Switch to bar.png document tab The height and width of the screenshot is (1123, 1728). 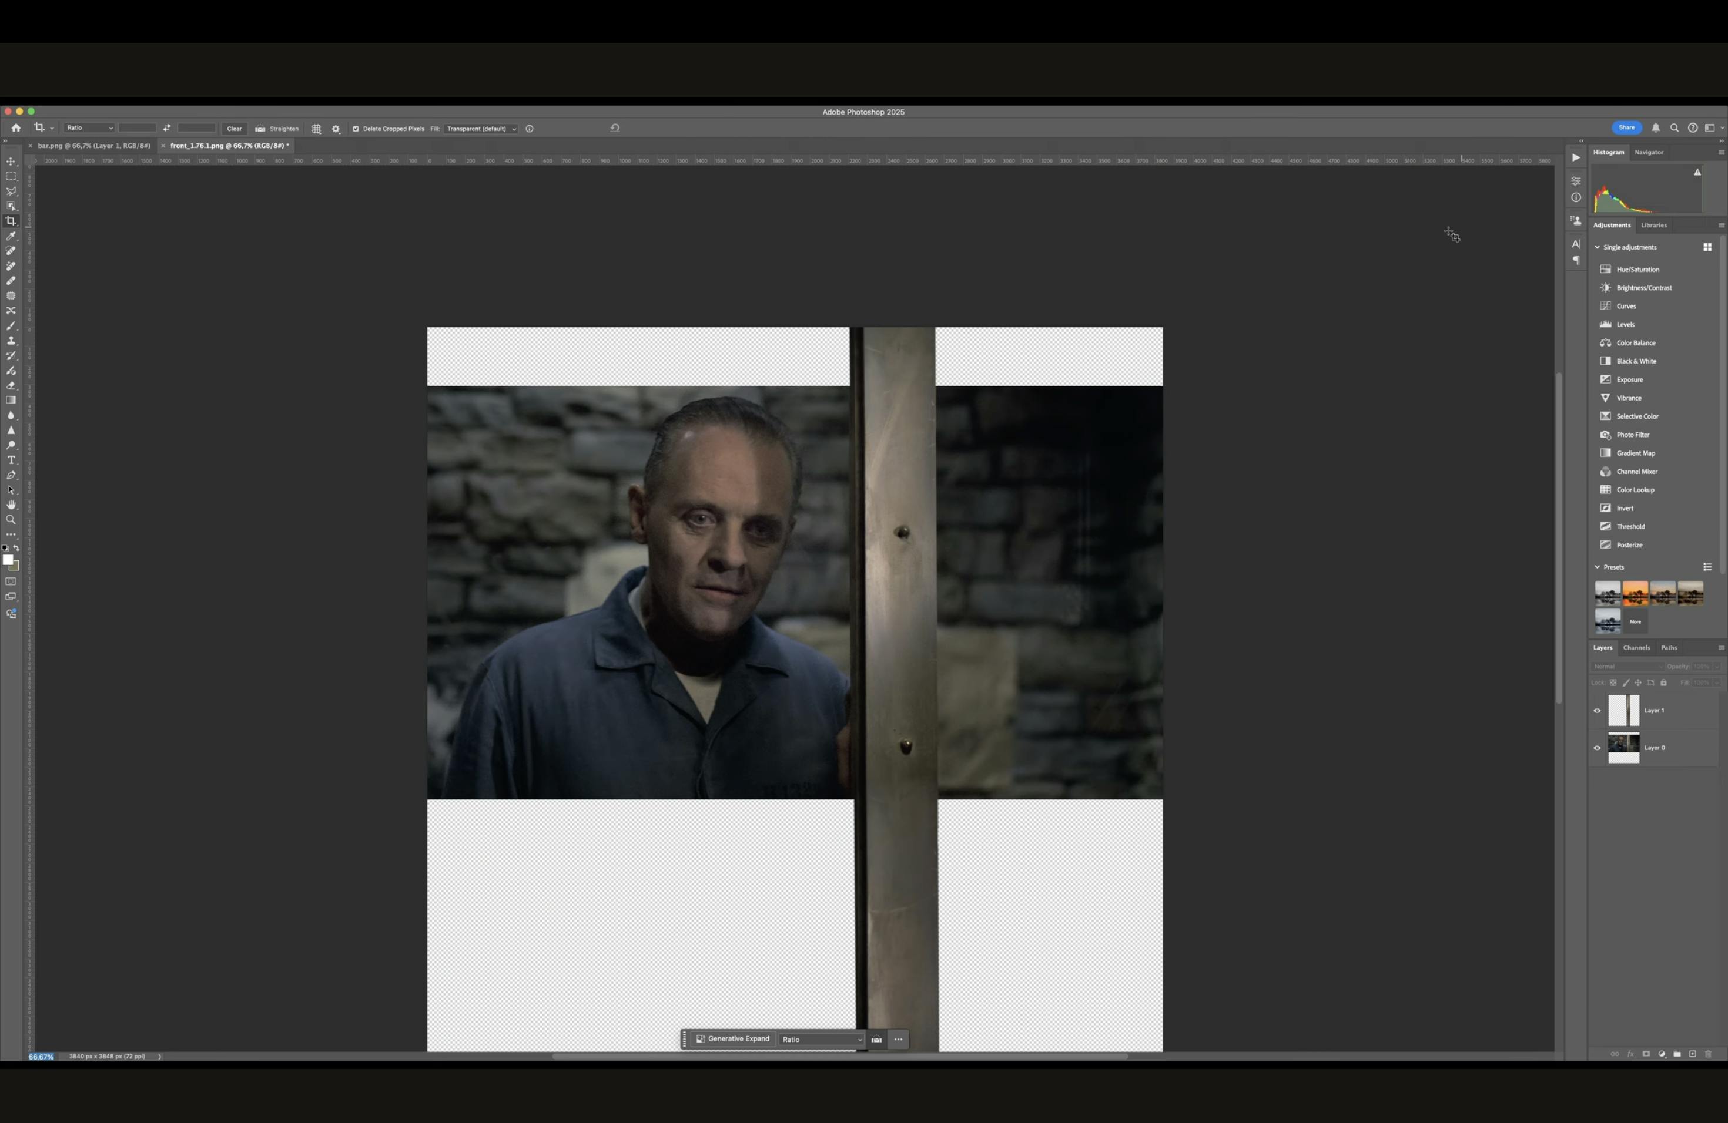pyautogui.click(x=93, y=146)
